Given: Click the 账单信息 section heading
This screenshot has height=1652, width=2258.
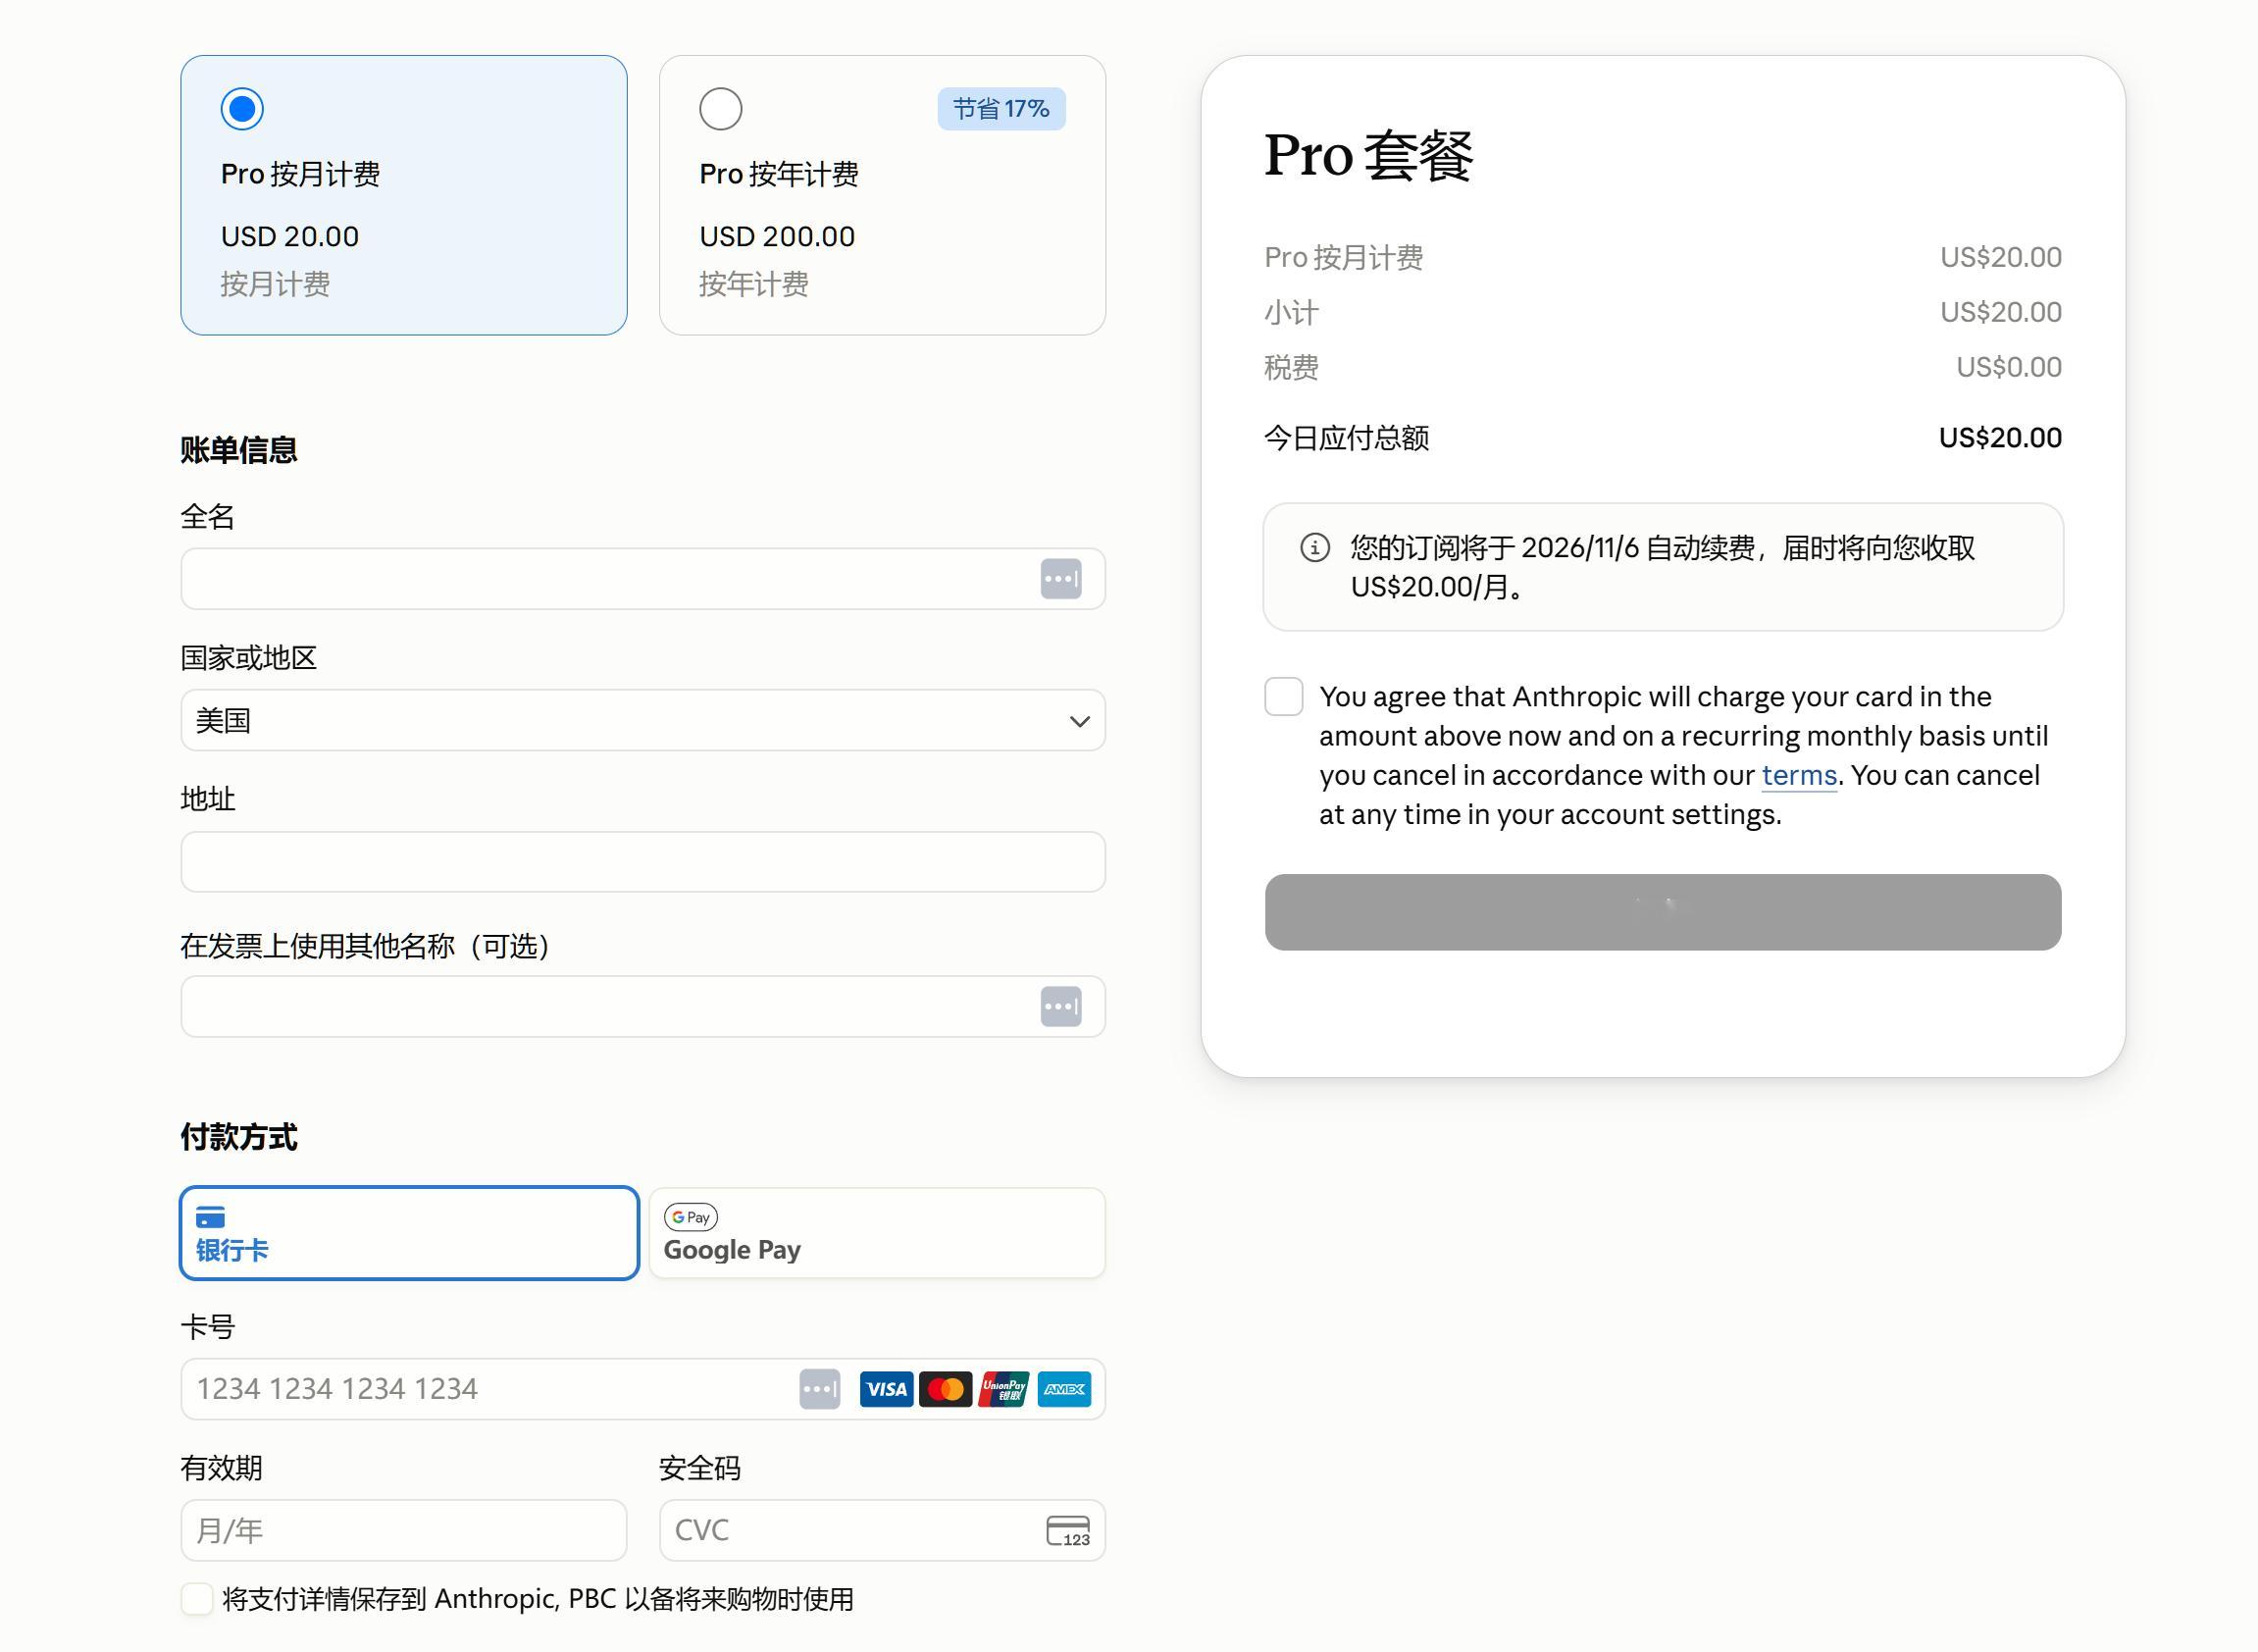Looking at the screenshot, I should click(239, 450).
